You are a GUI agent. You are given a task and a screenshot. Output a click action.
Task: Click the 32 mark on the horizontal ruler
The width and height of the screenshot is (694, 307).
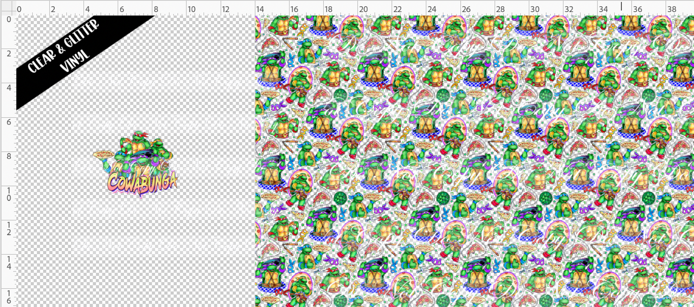click(x=568, y=9)
